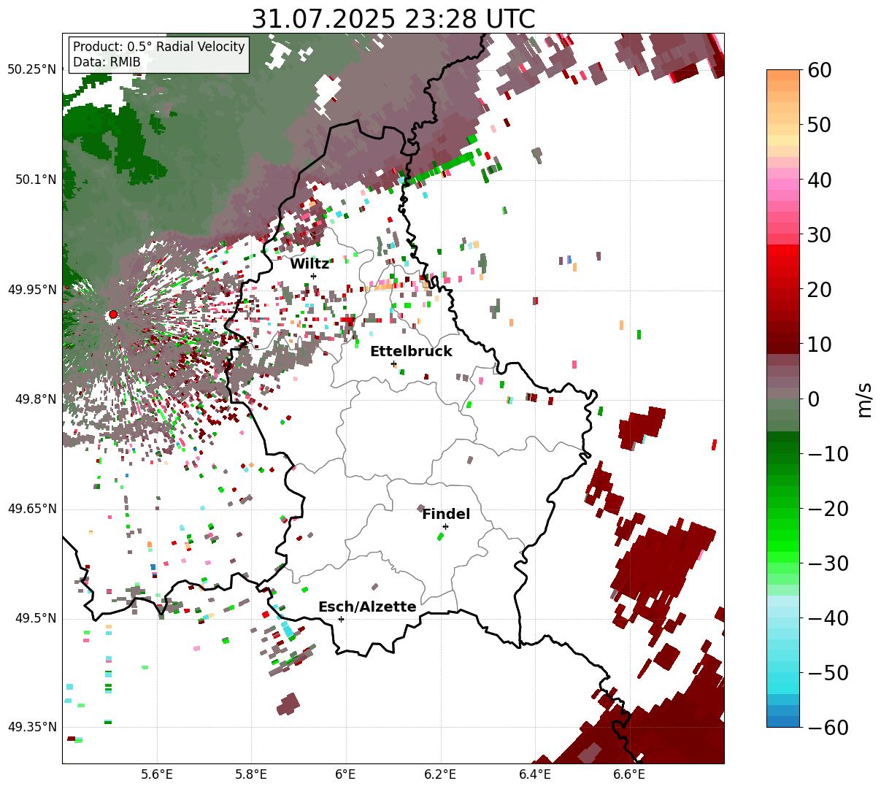Click the 5.6°E longitude label
This screenshot has width=881, height=789.
[x=157, y=774]
